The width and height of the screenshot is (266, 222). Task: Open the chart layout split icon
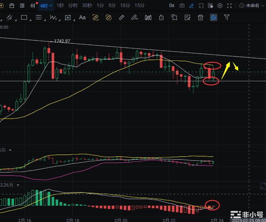(x=22, y=6)
